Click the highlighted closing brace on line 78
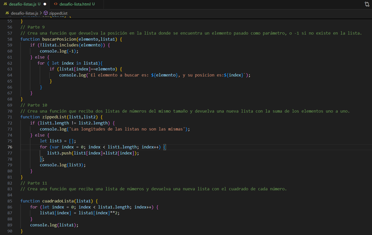The height and width of the screenshot is (235, 372). pyautogui.click(x=41, y=159)
